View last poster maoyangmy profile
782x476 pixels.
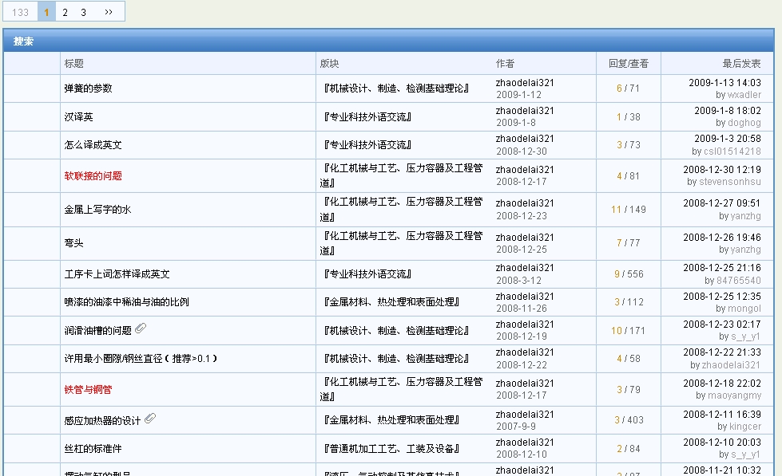point(734,395)
